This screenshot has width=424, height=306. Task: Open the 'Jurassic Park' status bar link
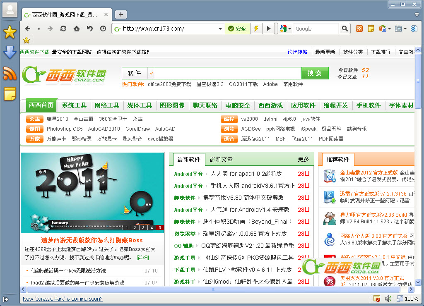point(63,299)
